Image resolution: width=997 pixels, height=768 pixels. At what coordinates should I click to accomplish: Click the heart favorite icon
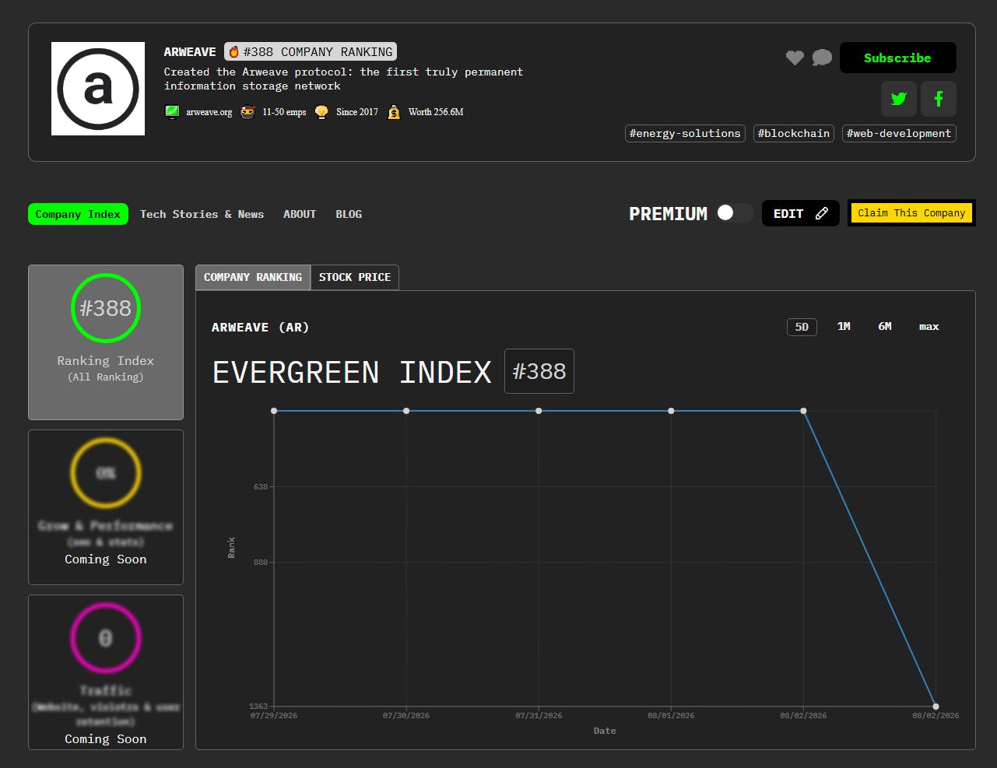tap(795, 58)
